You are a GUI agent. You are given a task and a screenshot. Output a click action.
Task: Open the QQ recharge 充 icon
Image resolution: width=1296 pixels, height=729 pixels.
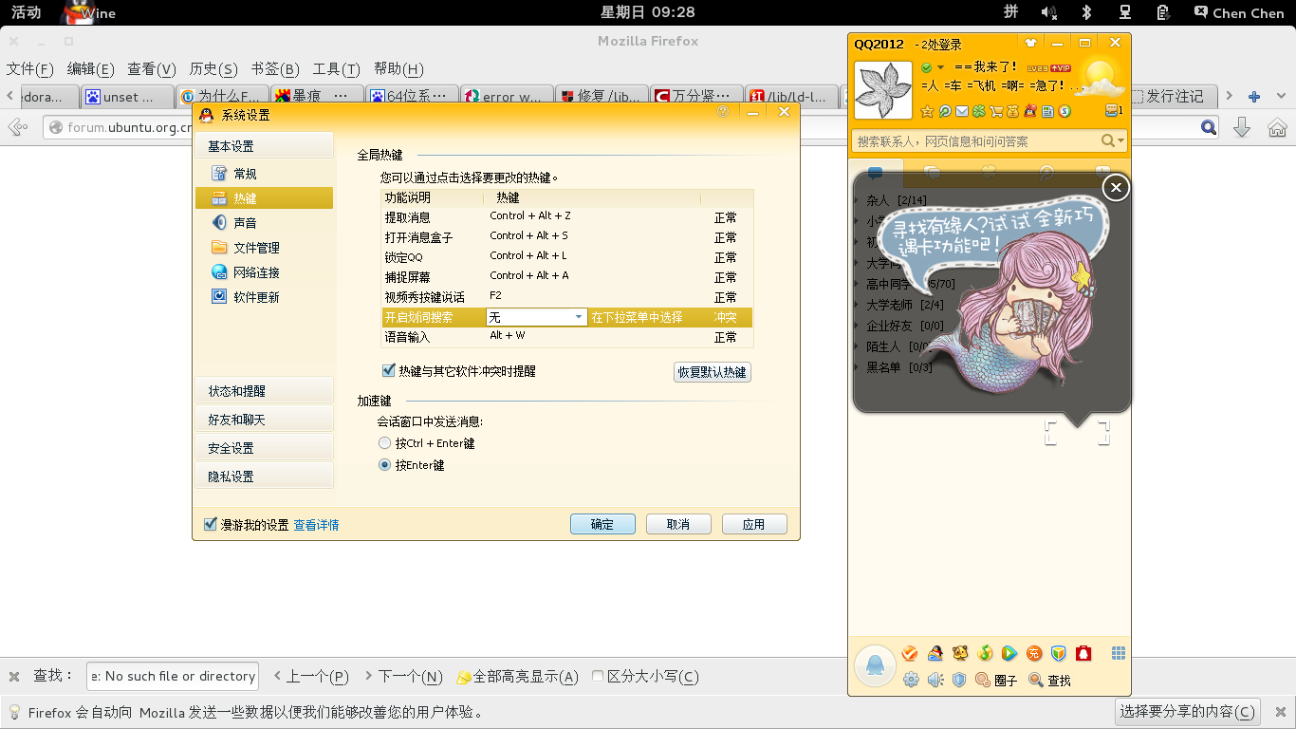[1034, 653]
